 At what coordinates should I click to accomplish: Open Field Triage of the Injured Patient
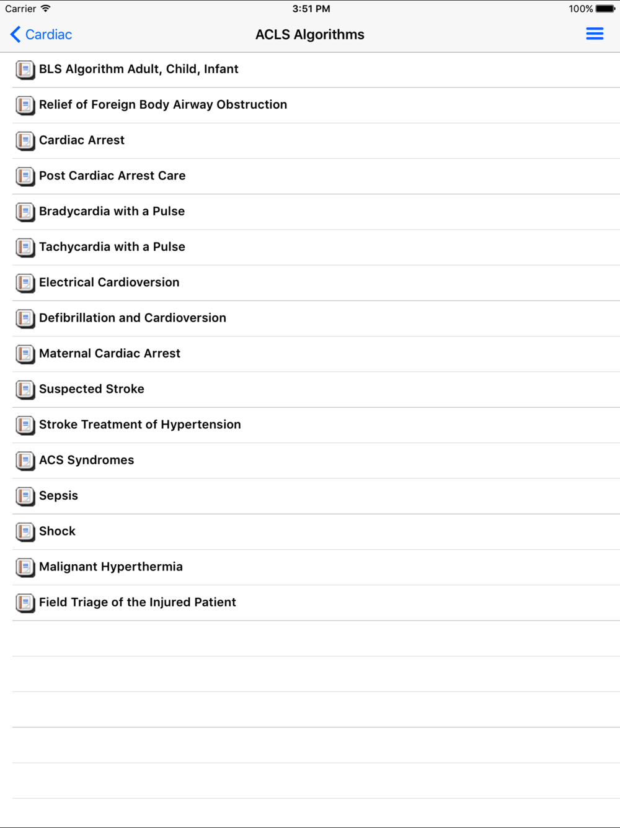click(x=316, y=603)
